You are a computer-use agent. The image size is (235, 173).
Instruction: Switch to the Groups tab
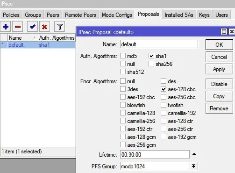pos(33,15)
